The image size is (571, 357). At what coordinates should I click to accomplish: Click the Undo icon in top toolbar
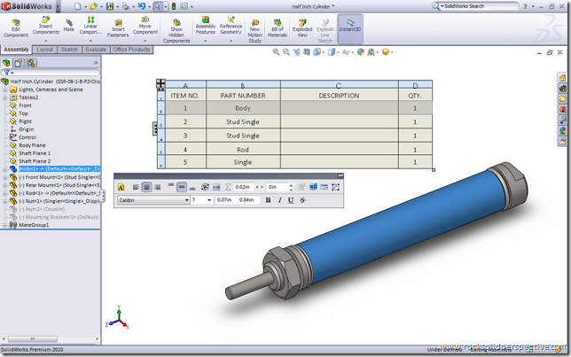142,6
